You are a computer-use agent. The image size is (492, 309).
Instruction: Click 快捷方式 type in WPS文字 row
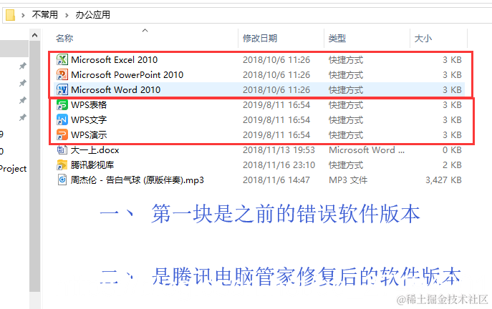tap(346, 119)
